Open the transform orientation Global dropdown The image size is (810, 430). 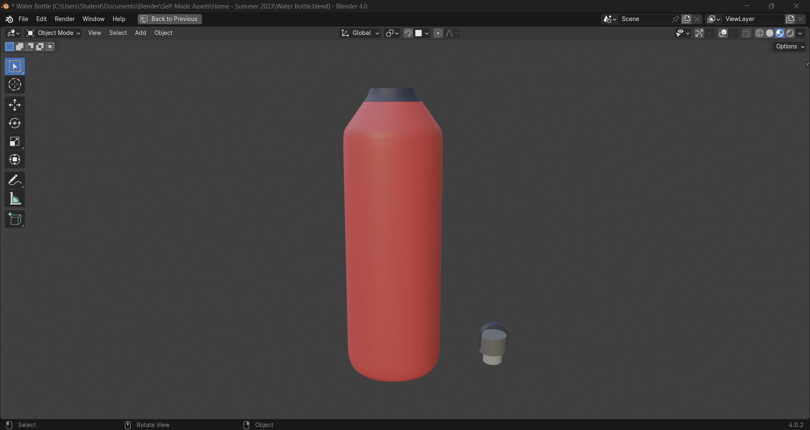360,33
